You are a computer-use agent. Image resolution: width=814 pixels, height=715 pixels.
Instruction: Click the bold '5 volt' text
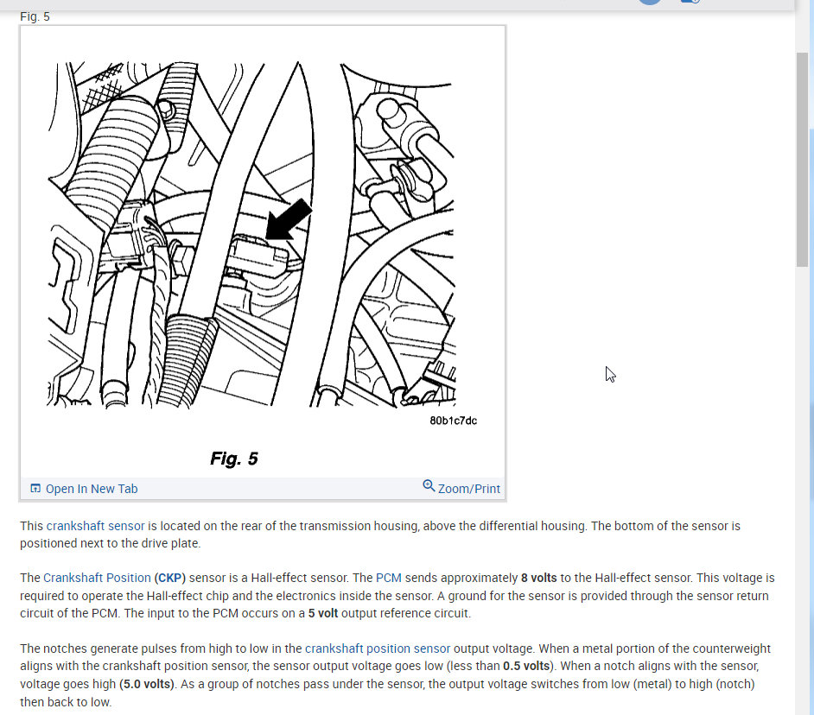click(323, 613)
